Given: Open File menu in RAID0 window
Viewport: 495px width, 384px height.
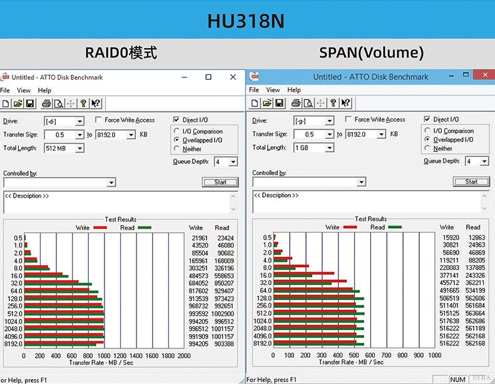Looking at the screenshot, I should coord(5,91).
